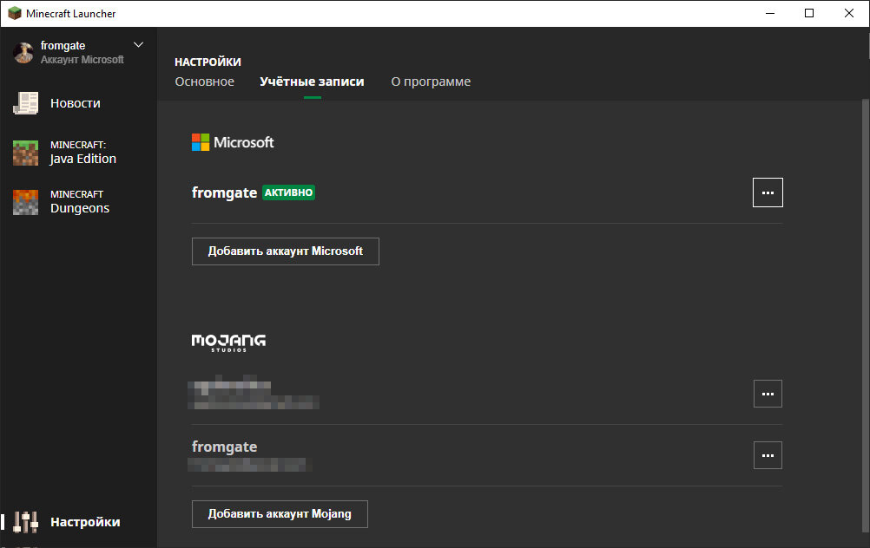Click Добавить аккаунт Mojang button
870x548 pixels.
tap(280, 514)
